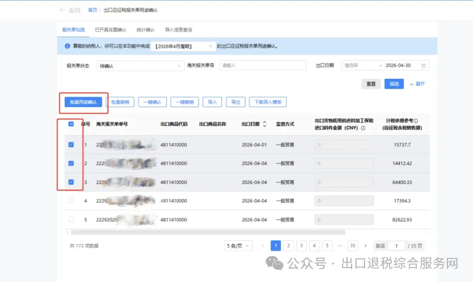Screen dimensions: 473x282
Task: Click the back arrow icon next to 返回
Action: click(x=62, y=10)
